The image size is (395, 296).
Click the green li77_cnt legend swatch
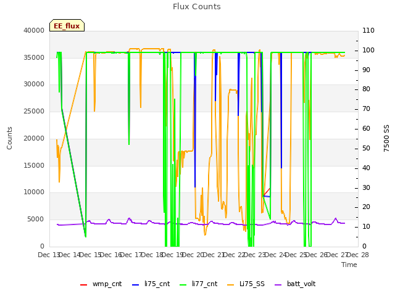click(x=183, y=285)
